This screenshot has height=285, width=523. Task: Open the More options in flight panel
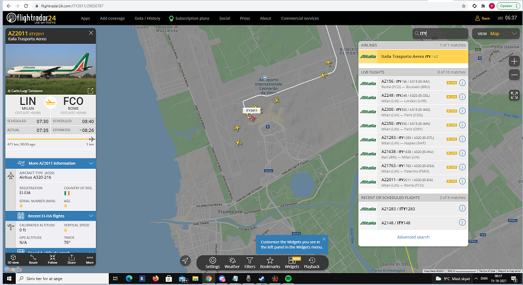click(90, 260)
